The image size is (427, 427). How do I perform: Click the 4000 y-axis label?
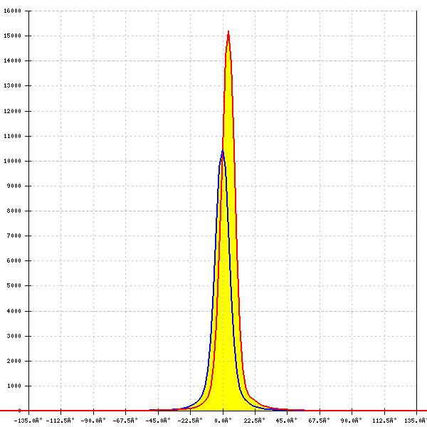click(x=14, y=311)
